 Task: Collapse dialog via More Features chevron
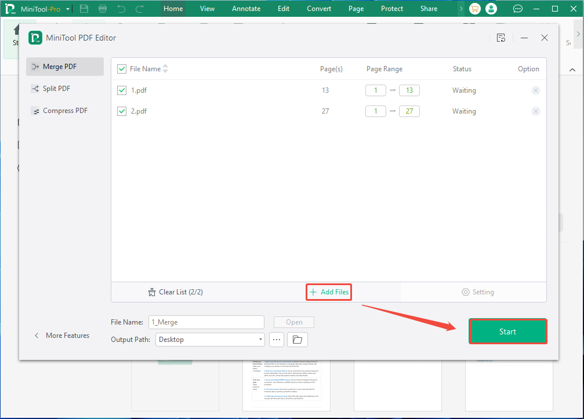[37, 335]
